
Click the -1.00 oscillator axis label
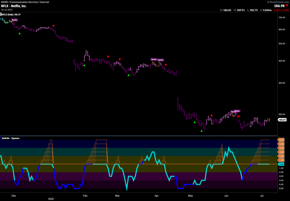(281, 168)
